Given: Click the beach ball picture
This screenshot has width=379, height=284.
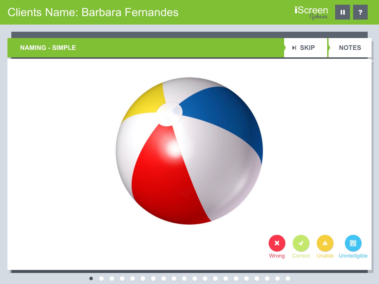Looking at the screenshot, I should 189,151.
